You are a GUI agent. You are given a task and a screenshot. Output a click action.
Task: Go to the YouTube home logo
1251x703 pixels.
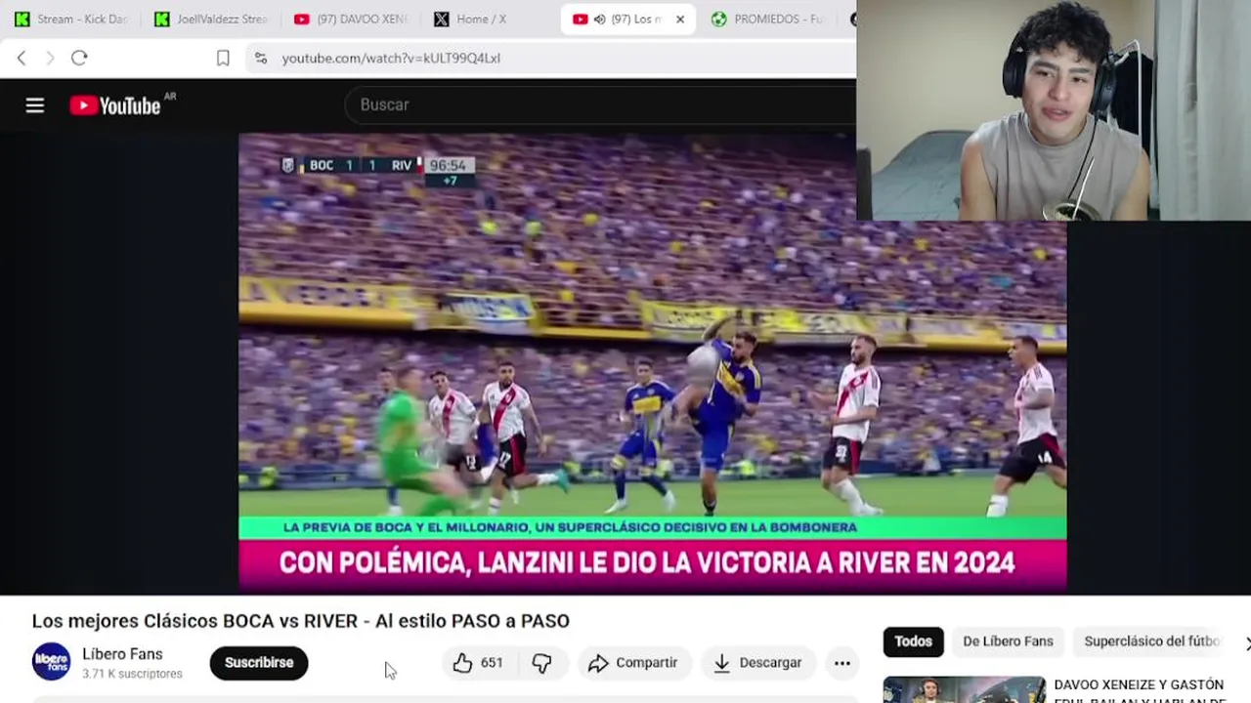click(x=115, y=105)
